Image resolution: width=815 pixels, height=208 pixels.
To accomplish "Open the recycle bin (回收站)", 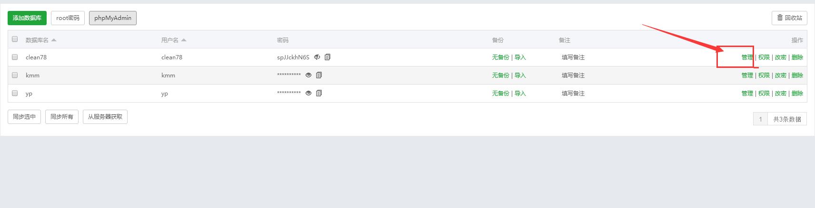I will 789,18.
